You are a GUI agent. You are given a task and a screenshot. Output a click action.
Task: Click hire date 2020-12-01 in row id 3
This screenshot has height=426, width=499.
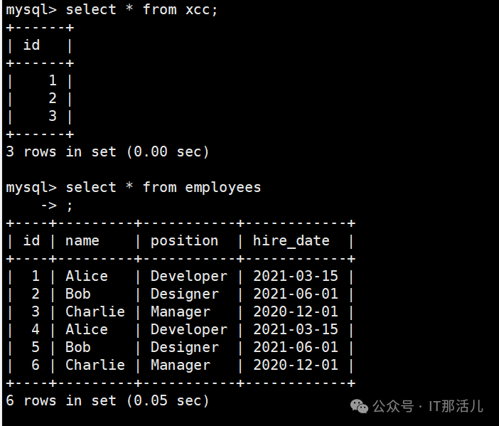tap(295, 312)
